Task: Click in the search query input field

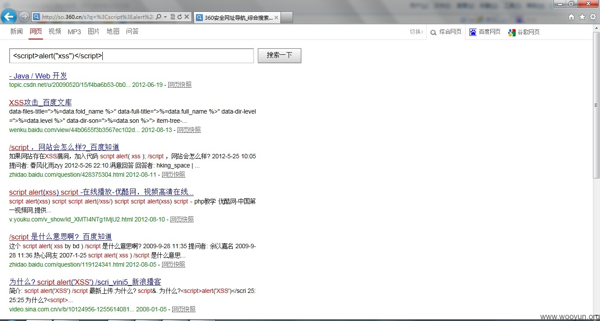Action: [x=131, y=56]
